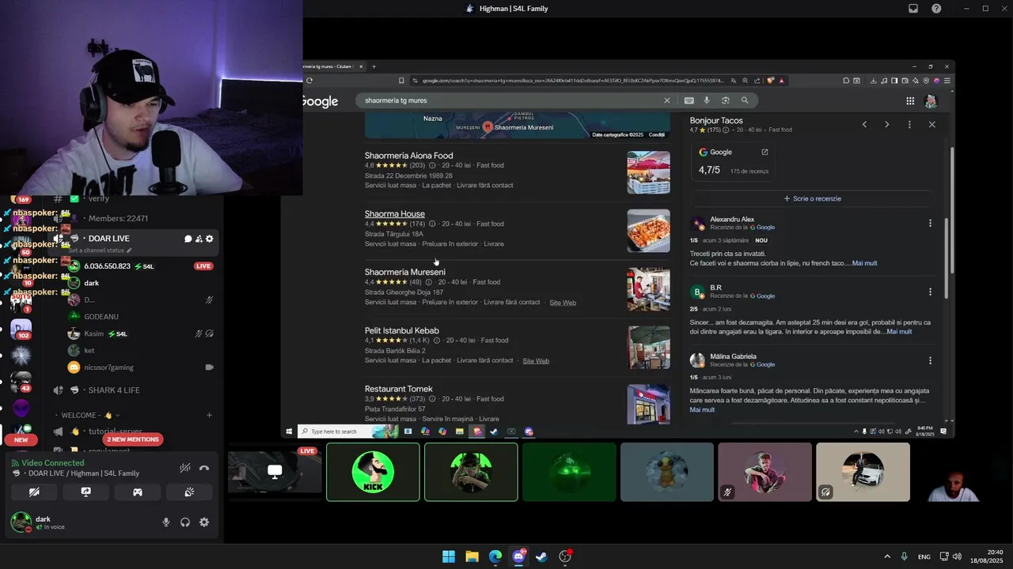Select user GODEANU in voice list
Image resolution: width=1013 pixels, height=569 pixels.
pos(101,317)
